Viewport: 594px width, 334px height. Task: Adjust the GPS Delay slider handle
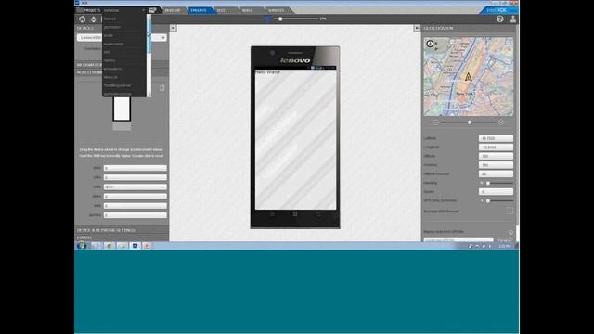488,200
